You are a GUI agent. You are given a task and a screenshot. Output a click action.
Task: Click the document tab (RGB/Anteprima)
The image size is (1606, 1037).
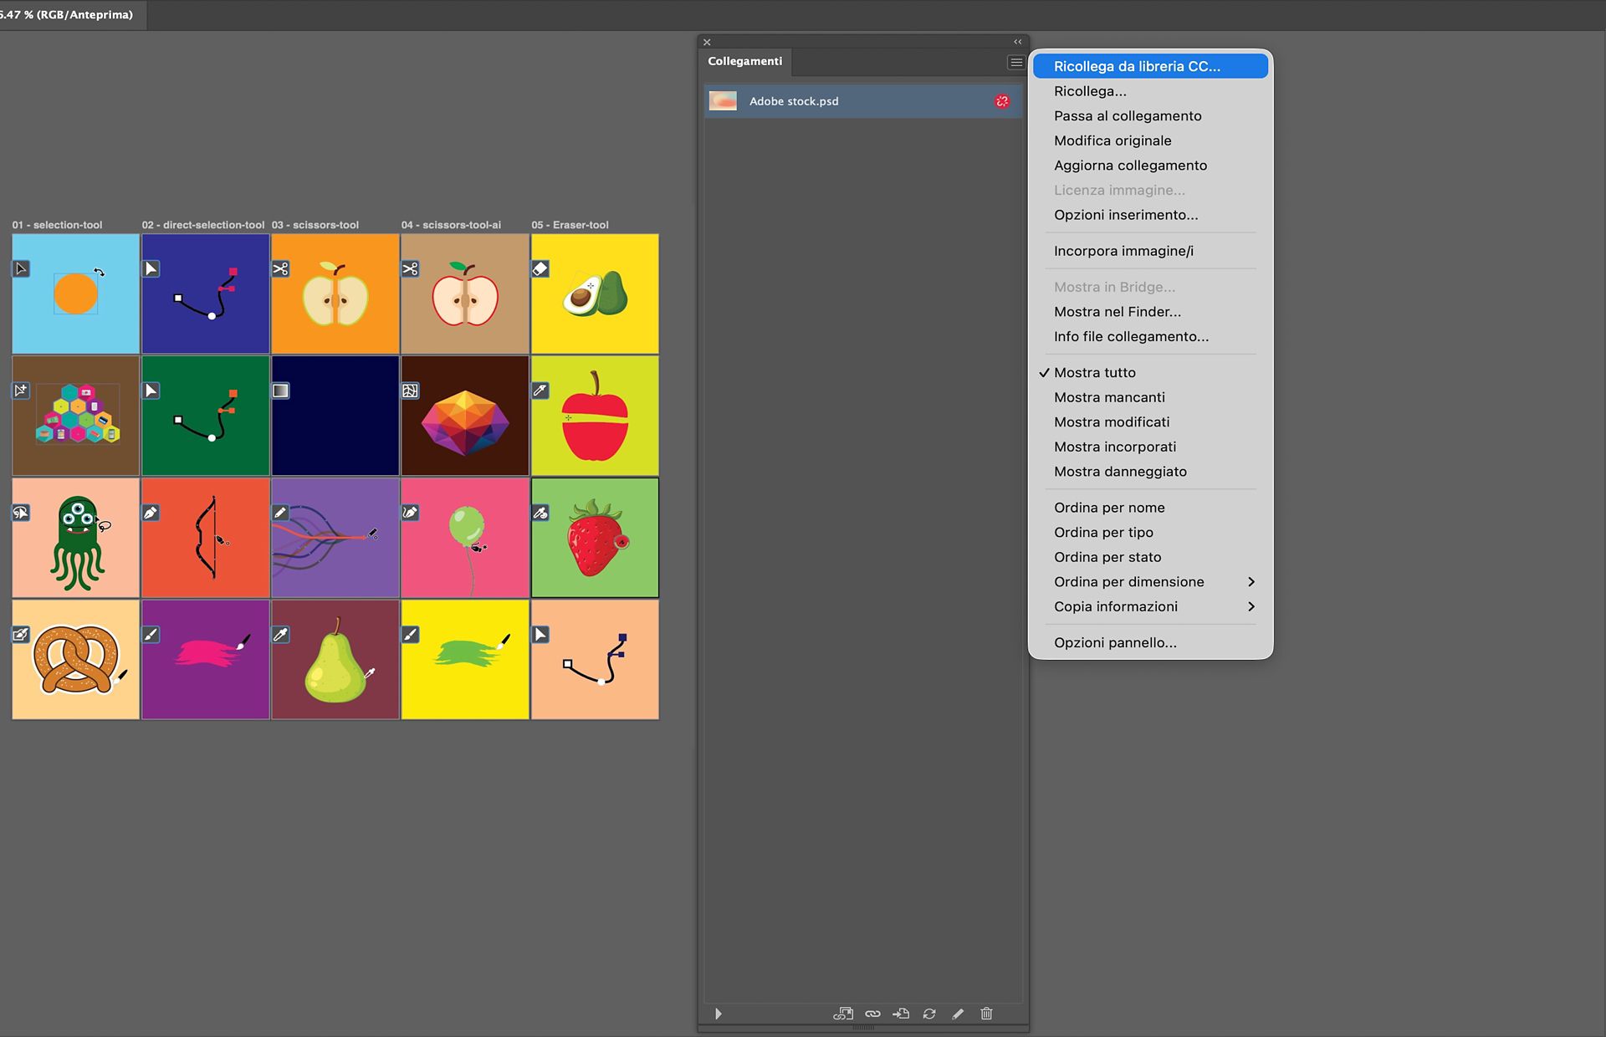71,15
